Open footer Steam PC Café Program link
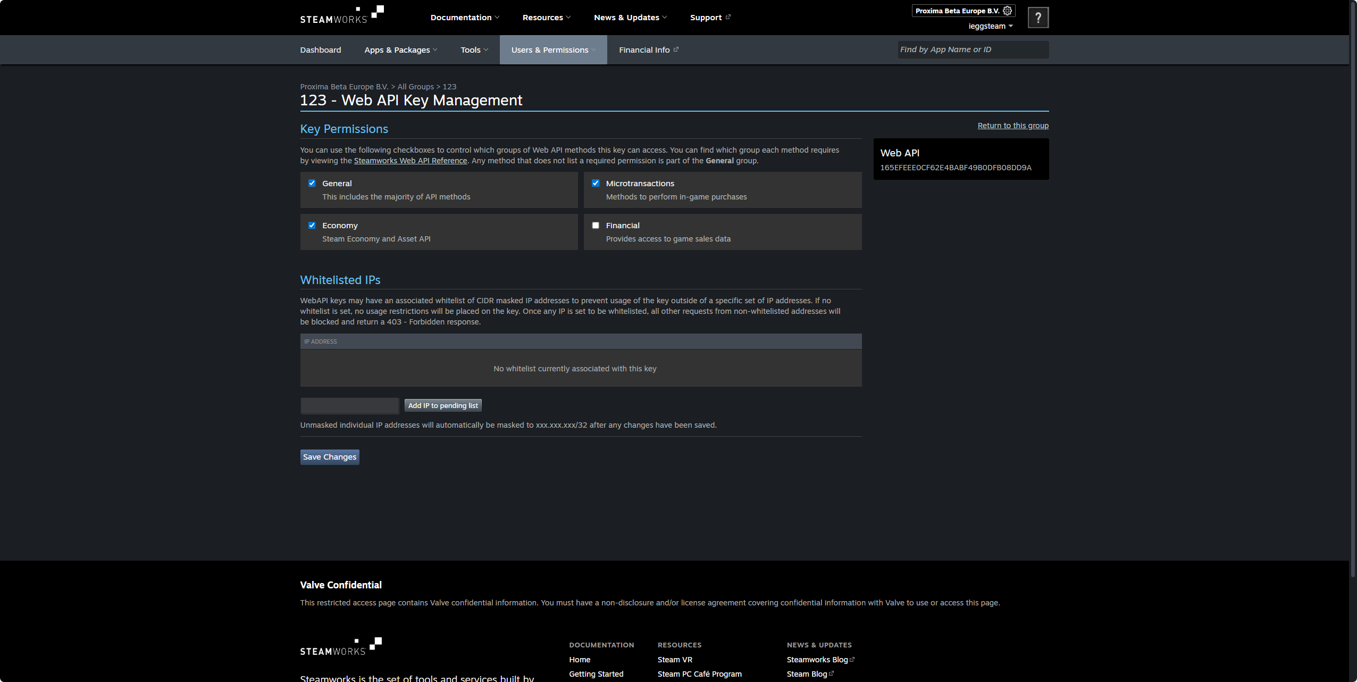Image resolution: width=1357 pixels, height=682 pixels. (699, 674)
